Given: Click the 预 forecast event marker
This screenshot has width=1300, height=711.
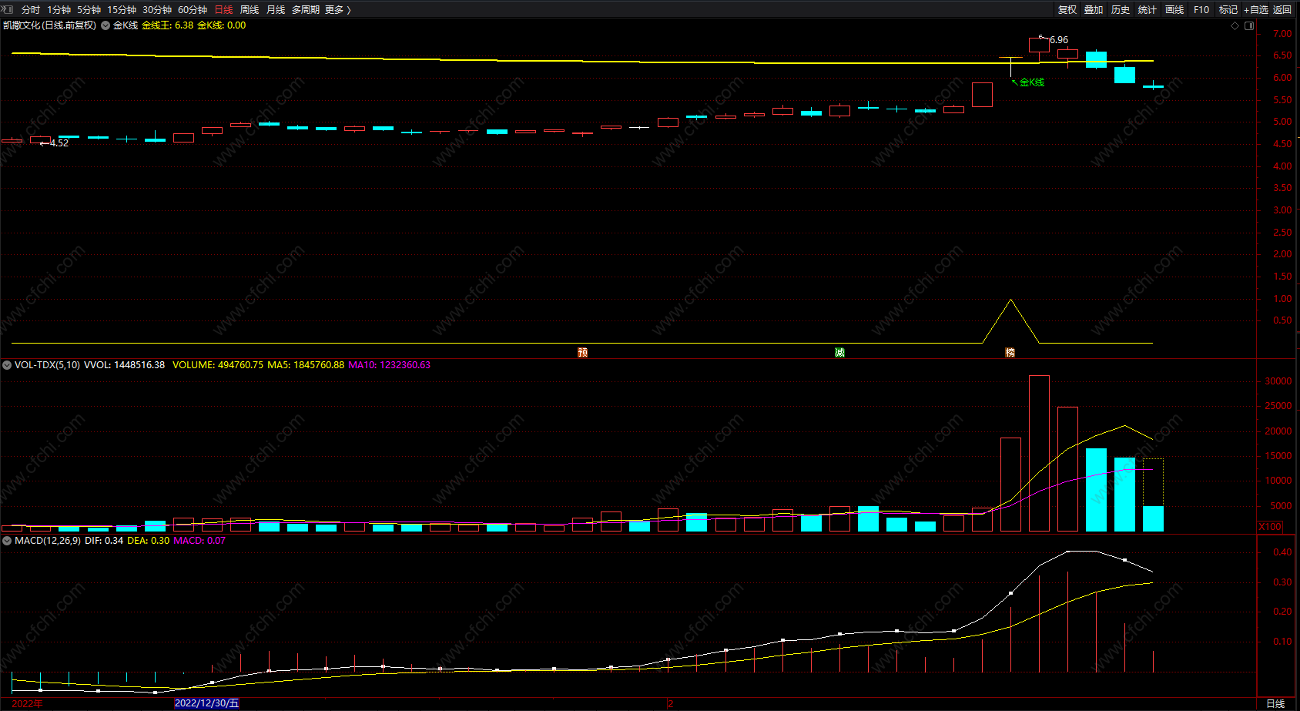Looking at the screenshot, I should click(582, 352).
